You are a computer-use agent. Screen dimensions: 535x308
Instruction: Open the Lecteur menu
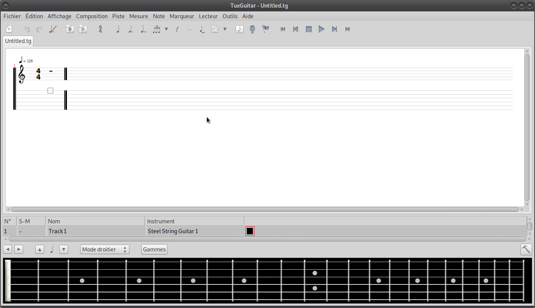pyautogui.click(x=208, y=16)
